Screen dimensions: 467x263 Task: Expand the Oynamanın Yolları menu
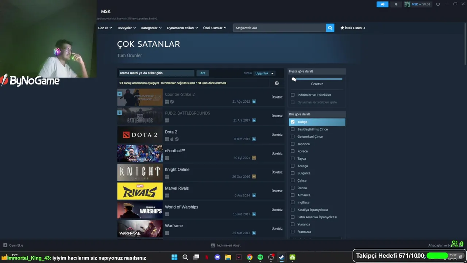pos(182,28)
